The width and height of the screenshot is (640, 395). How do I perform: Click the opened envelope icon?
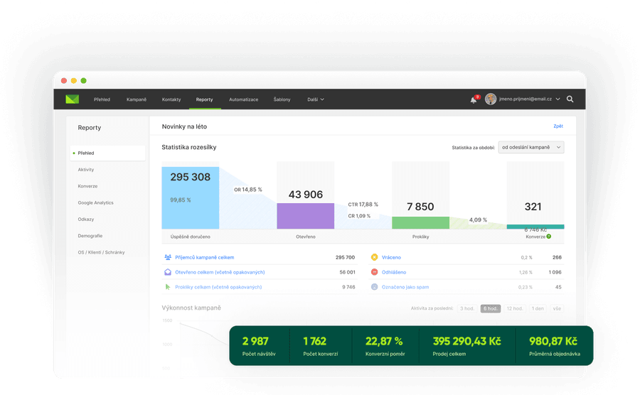tap(168, 272)
